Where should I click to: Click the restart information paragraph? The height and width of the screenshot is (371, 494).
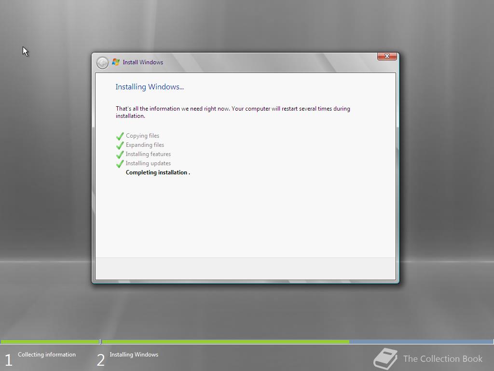233,112
